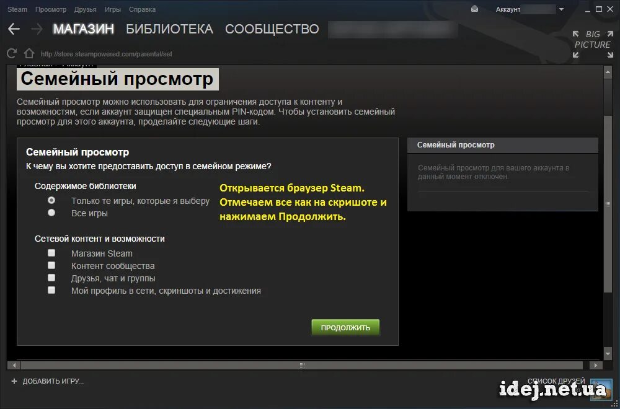
Task: Click 'ДОБАВИТЬ ИГРУ...' link
Action: [53, 381]
